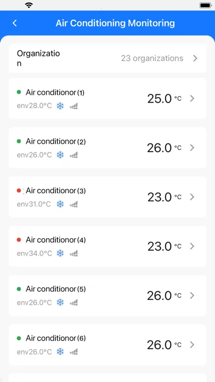Screen dimensions: 215x382
Task: Click the fan speed bars for Air conditionor (1)
Action: pos(73,106)
